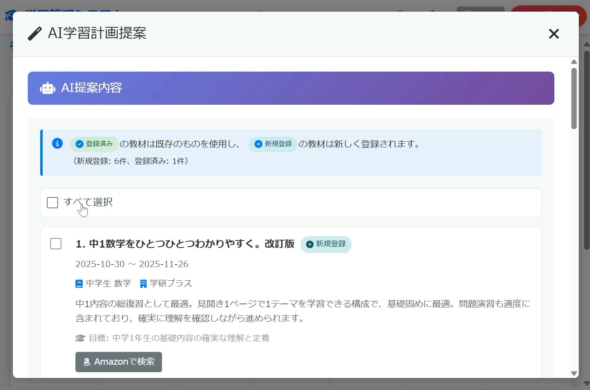Click the text 中学生 数学
The width and height of the screenshot is (590, 390).
coord(108,284)
